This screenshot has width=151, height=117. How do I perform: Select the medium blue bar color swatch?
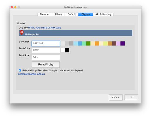[80, 43]
